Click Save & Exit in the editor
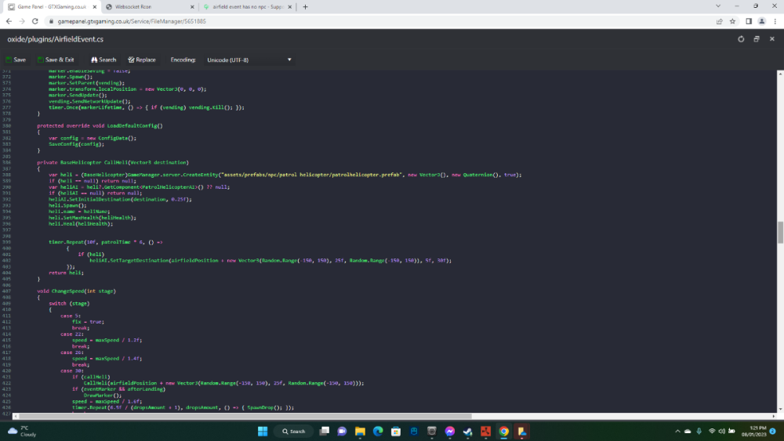 pyautogui.click(x=56, y=60)
